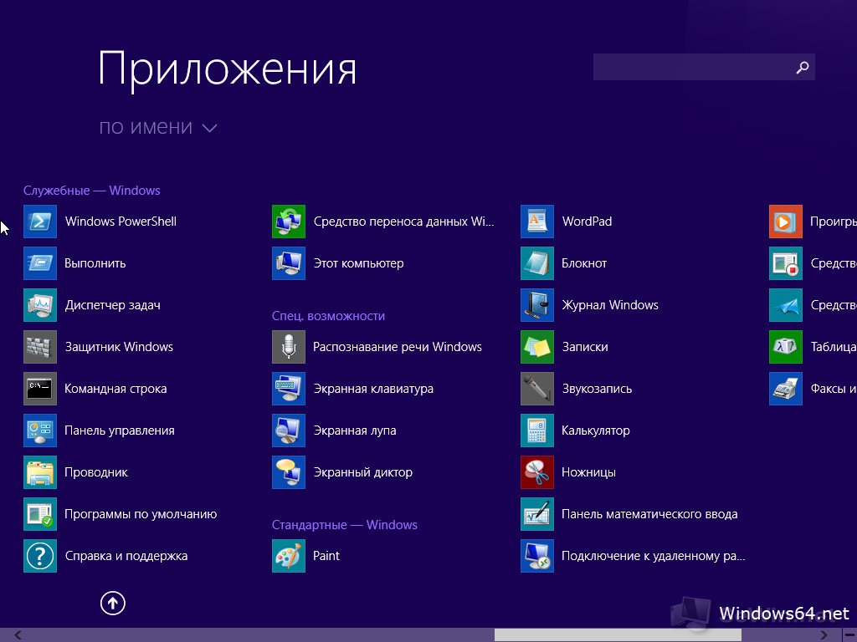The width and height of the screenshot is (857, 642).
Task: Click the 'Служебные — Windows' group header
Action: tap(92, 191)
